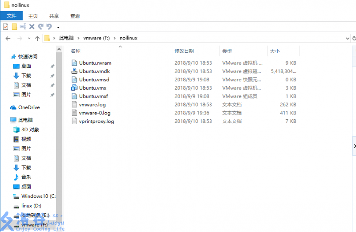This screenshot has width=356, height=232.
Task: Click the 视频 film strip icon
Action: [x=16, y=139]
